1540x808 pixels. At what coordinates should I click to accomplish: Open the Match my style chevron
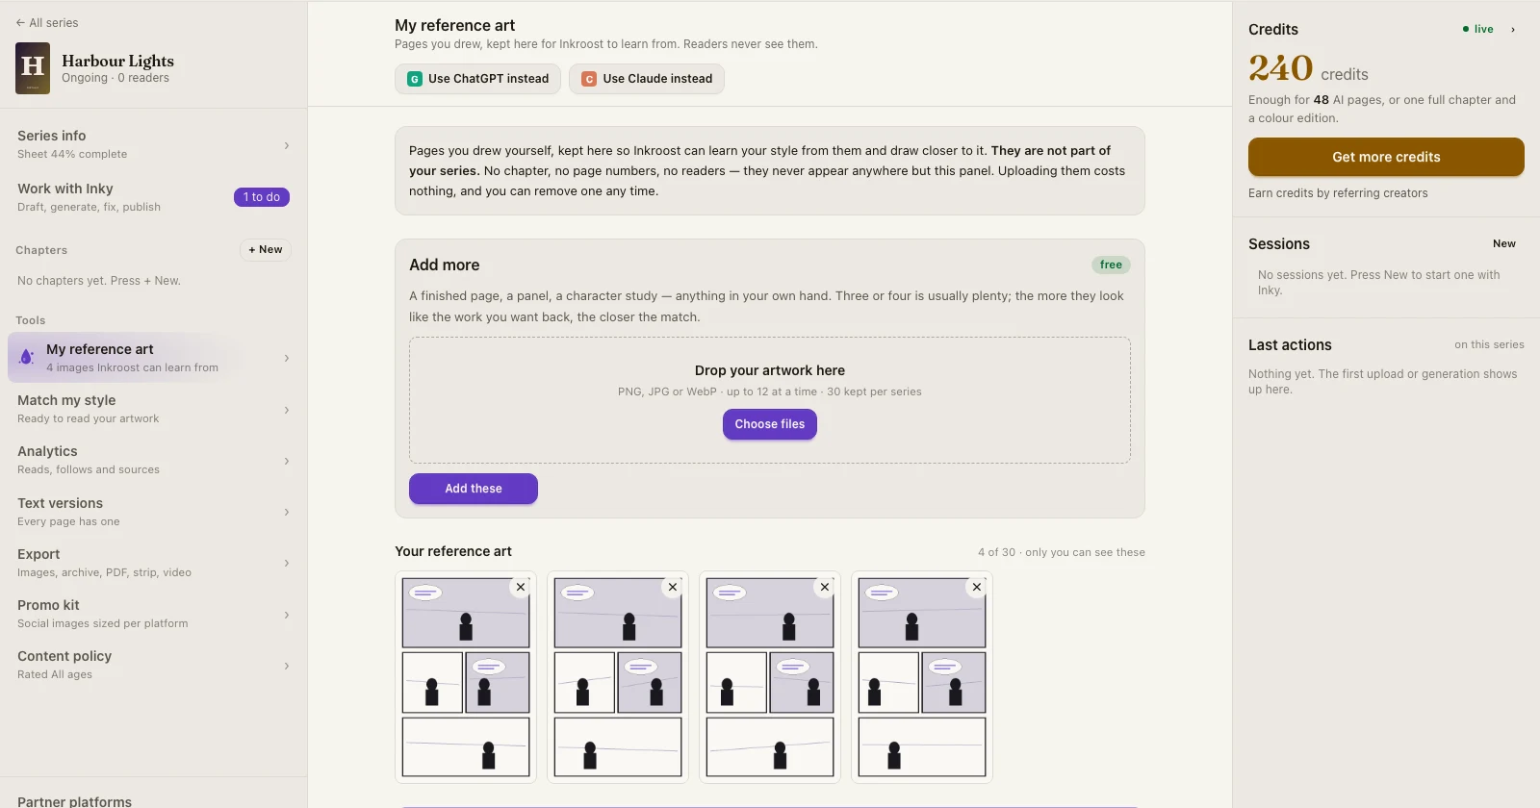pyautogui.click(x=286, y=410)
